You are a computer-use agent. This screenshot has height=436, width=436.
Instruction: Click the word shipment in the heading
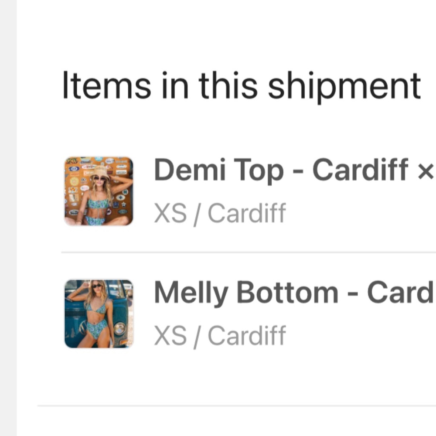click(344, 86)
